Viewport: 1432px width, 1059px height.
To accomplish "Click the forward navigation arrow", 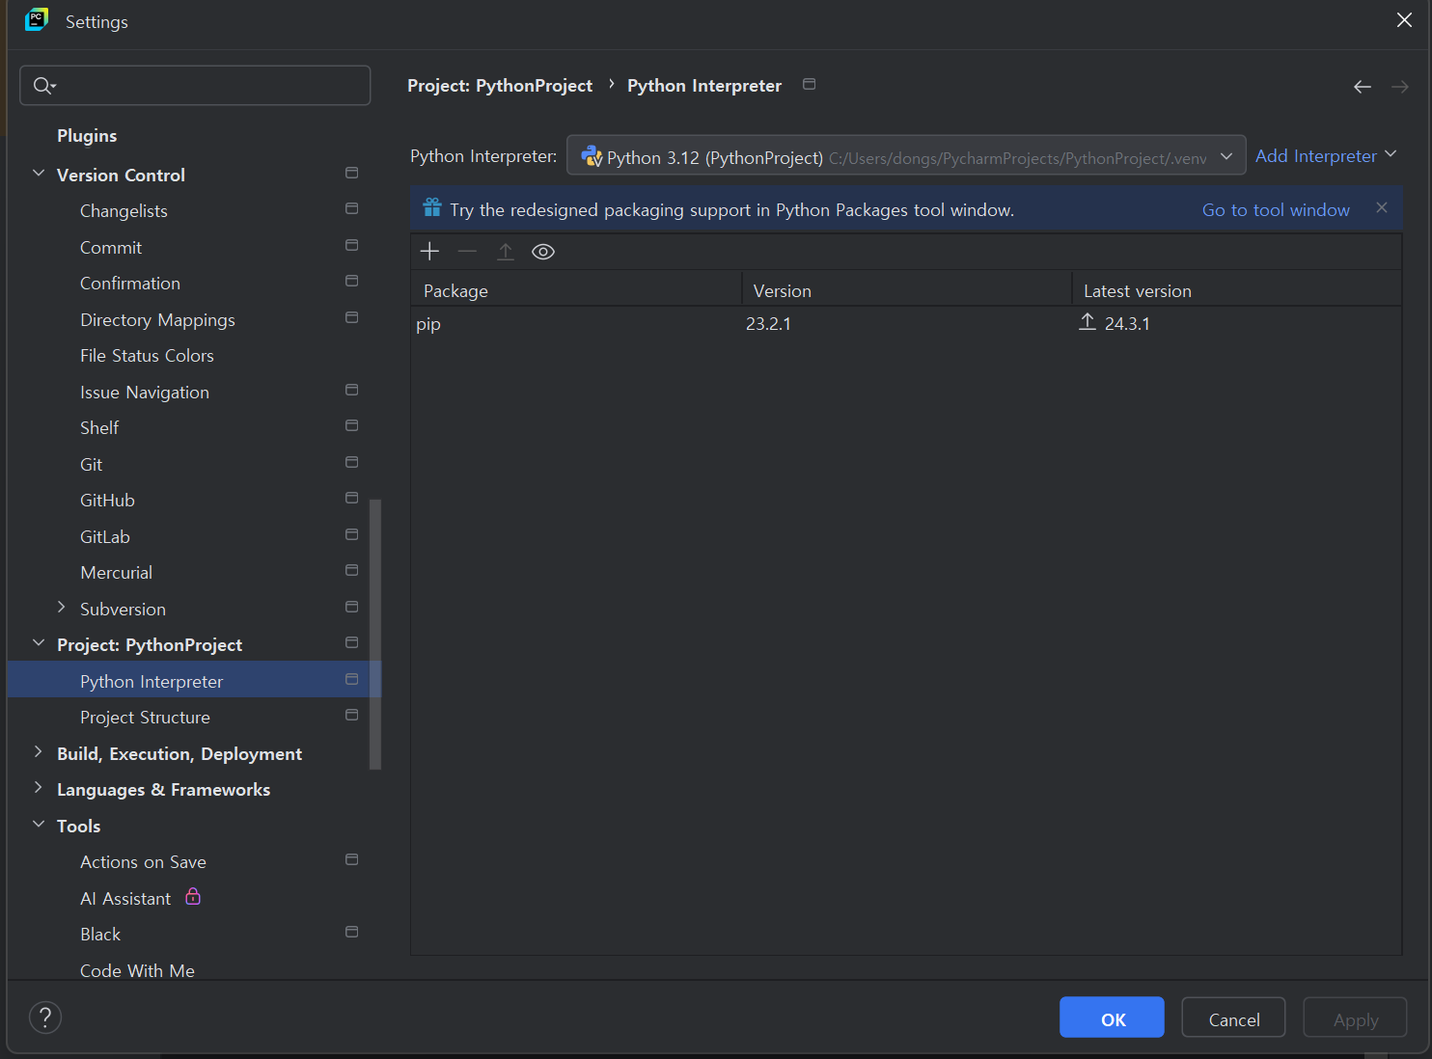I will click(x=1399, y=87).
